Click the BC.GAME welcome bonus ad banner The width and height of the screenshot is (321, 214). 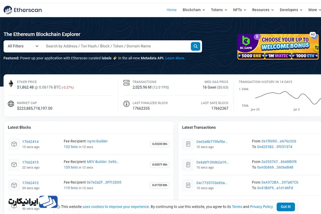click(278, 47)
